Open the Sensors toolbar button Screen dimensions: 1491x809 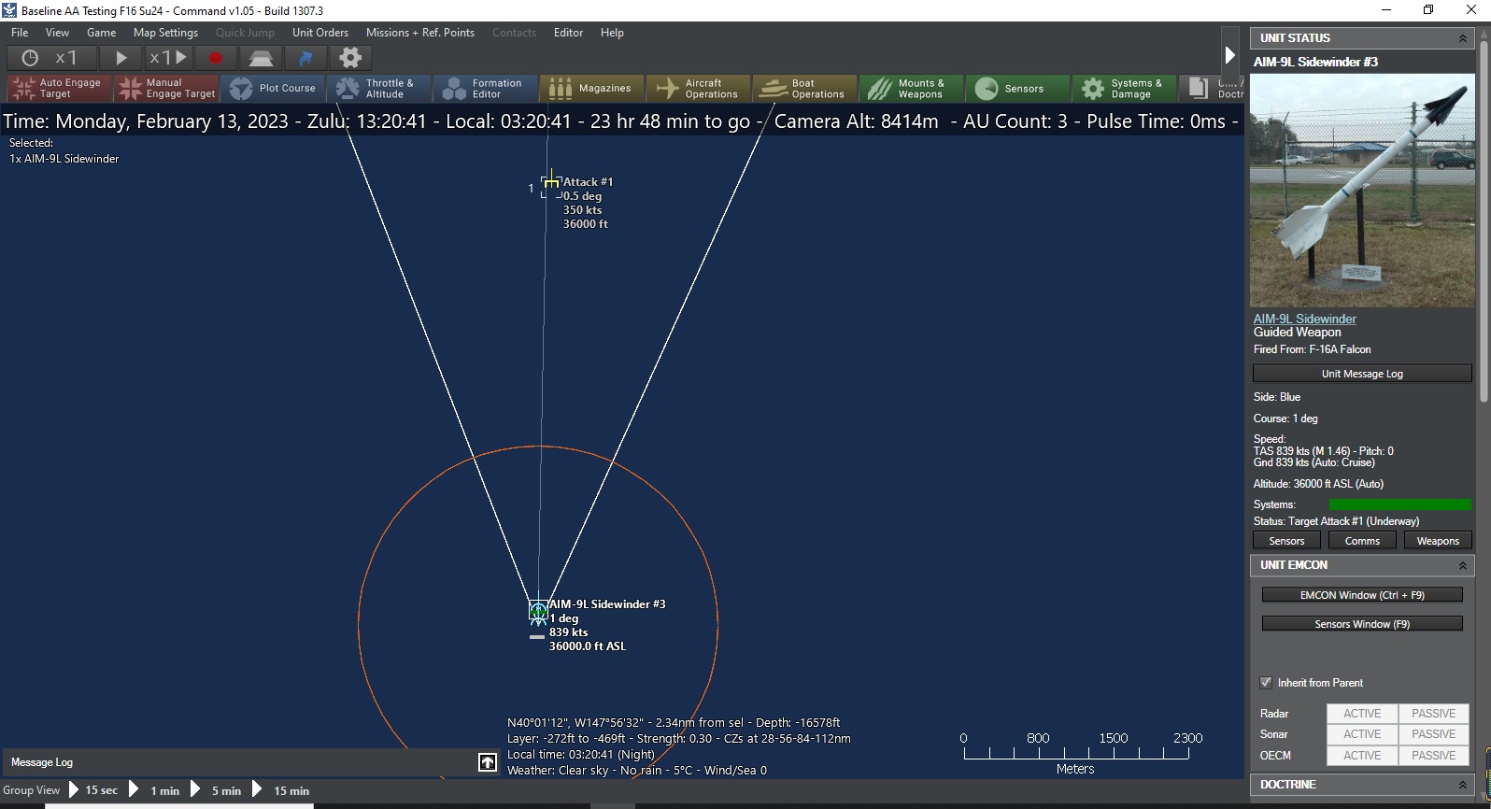pos(1018,89)
